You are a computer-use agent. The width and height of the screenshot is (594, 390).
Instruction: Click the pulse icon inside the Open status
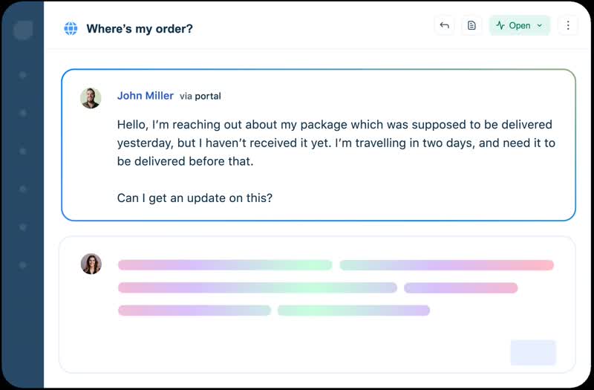pos(500,25)
